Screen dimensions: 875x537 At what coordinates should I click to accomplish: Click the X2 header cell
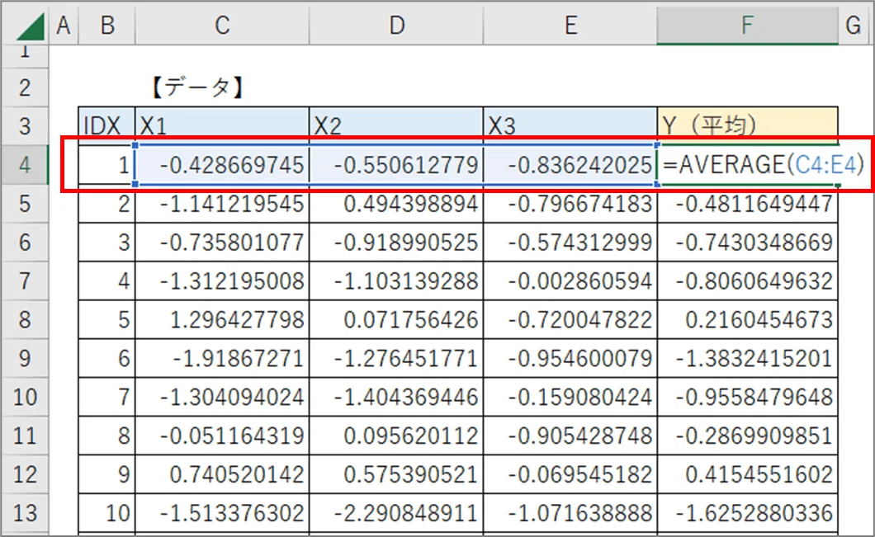396,126
